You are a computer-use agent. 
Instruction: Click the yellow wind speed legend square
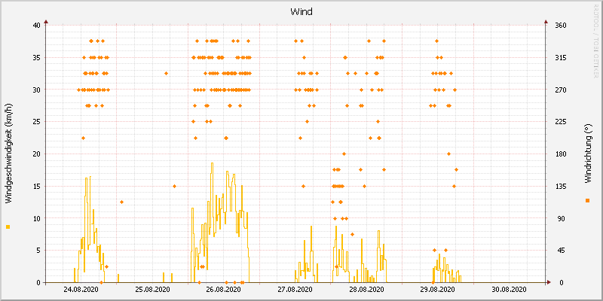click(8, 227)
